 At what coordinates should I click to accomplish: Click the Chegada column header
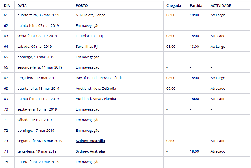173,5
